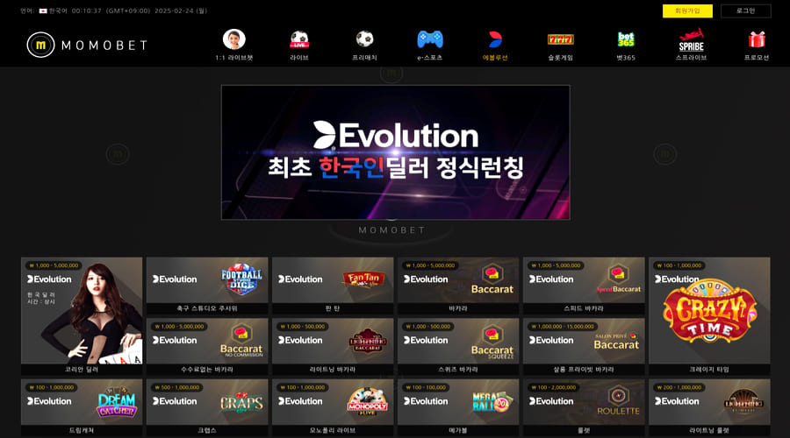This screenshot has width=790, height=438.
Task: Open the Football Studio Dice game card
Action: [207, 285]
